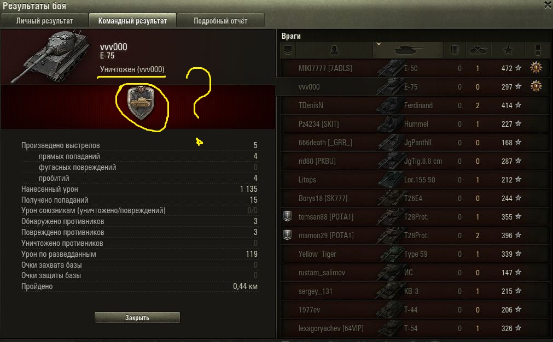Open the Личный результат tab
This screenshot has width=553, height=342.
[x=44, y=21]
